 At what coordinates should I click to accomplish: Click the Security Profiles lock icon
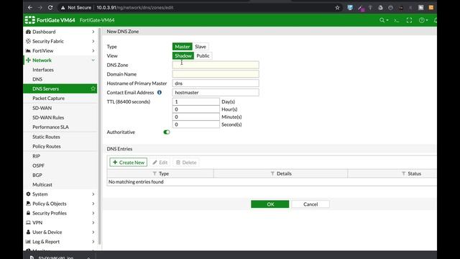click(28, 213)
